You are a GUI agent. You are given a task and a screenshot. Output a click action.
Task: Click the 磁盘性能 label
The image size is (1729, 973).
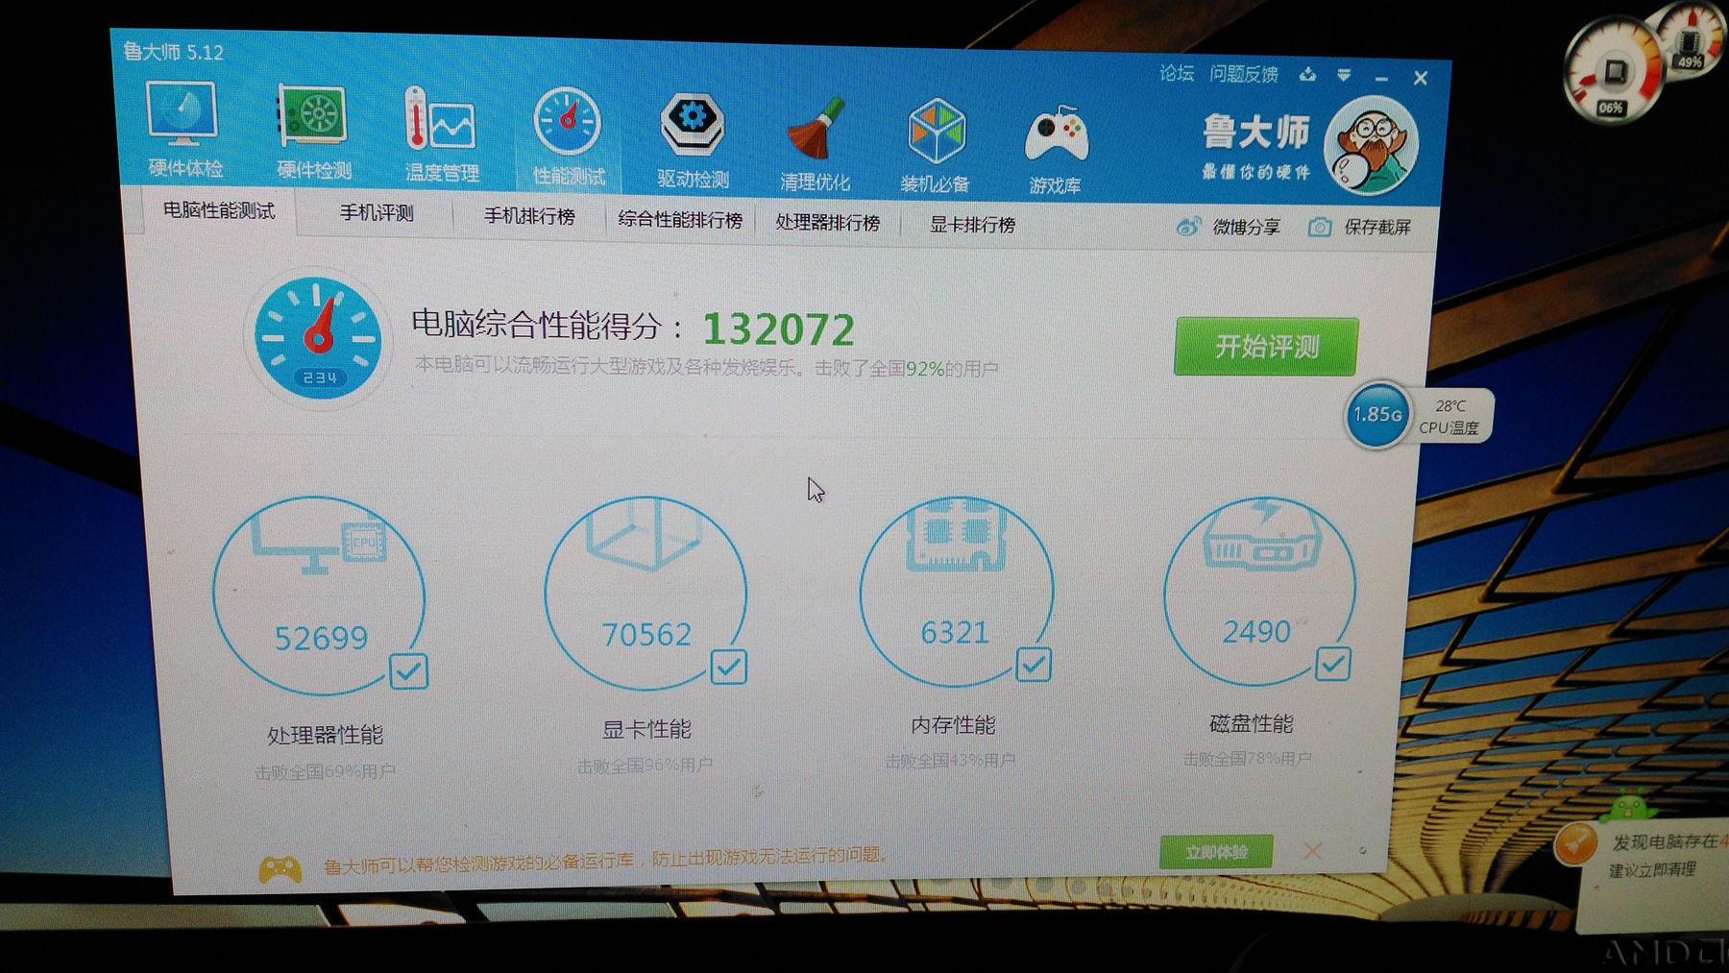pos(1251,723)
